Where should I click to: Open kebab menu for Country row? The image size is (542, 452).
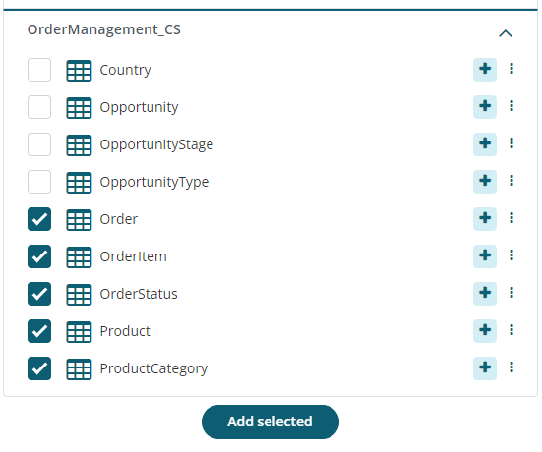pyautogui.click(x=512, y=69)
